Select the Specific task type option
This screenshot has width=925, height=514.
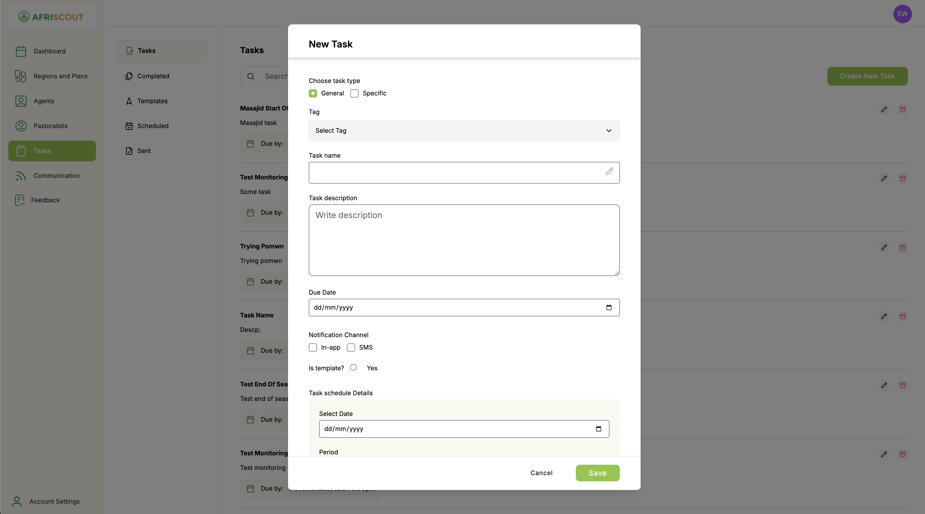(354, 93)
